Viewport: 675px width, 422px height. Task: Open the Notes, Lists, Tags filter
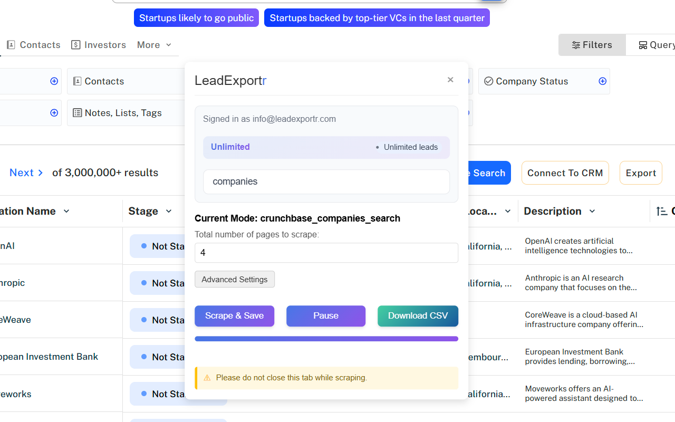(126, 113)
